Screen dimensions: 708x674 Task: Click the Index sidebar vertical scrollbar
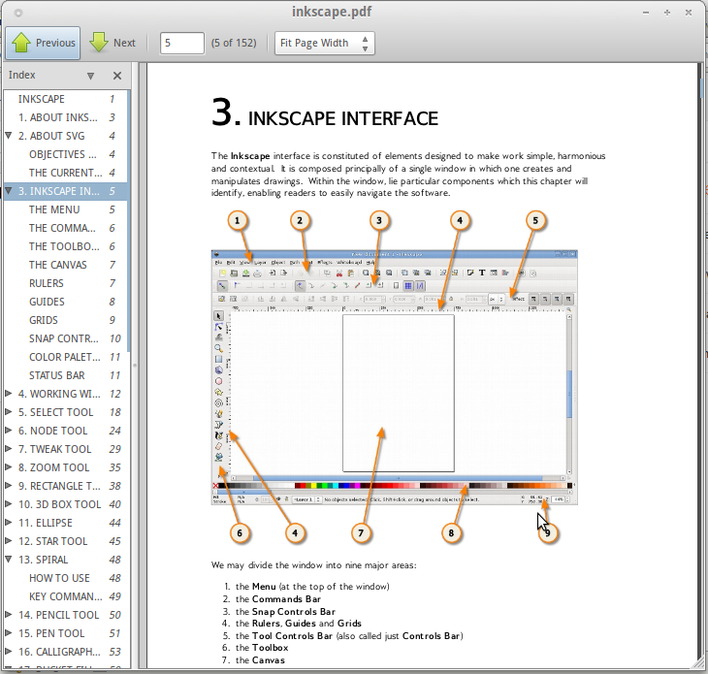click(x=129, y=221)
